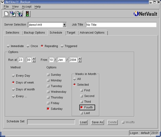Click the 20:01 clock in status bar
This screenshot has width=161, height=137.
coord(155,133)
